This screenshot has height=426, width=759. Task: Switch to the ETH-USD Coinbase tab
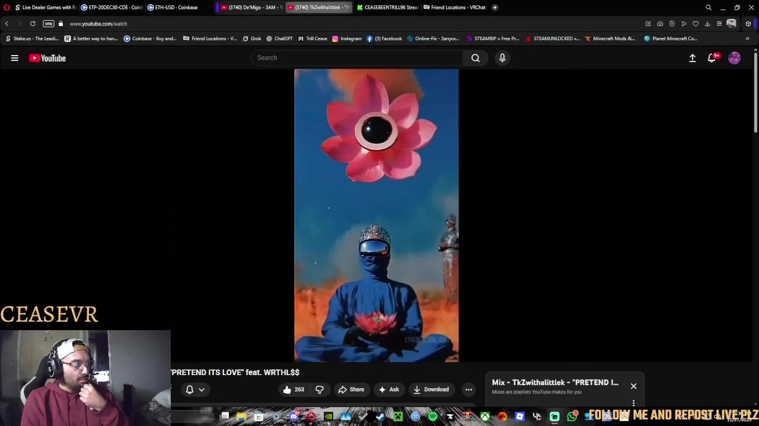click(x=178, y=8)
